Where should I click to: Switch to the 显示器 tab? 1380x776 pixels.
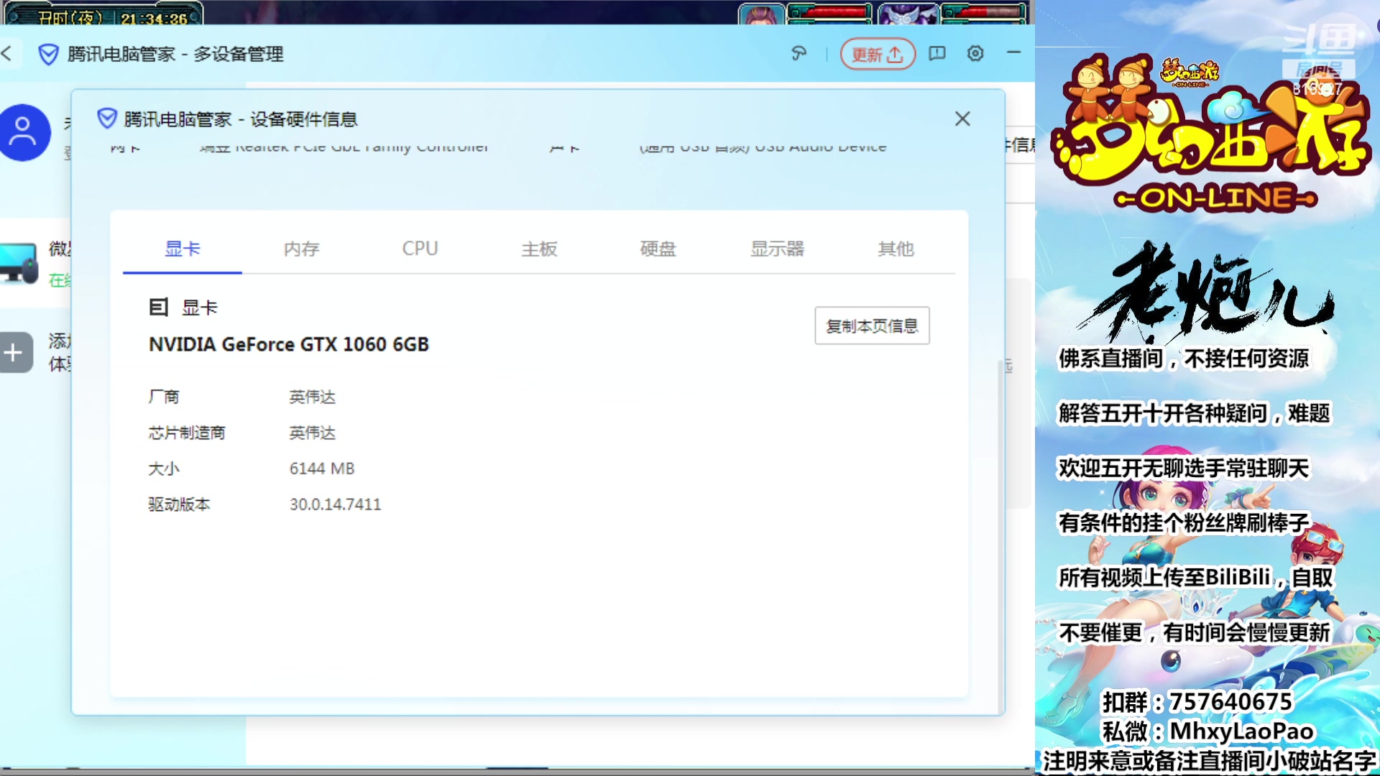[x=777, y=249]
